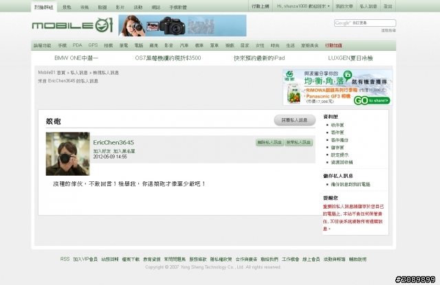Viewport: 440px width, 285px height.
Task: Go to the 筆電 forum category
Action: pos(124,45)
